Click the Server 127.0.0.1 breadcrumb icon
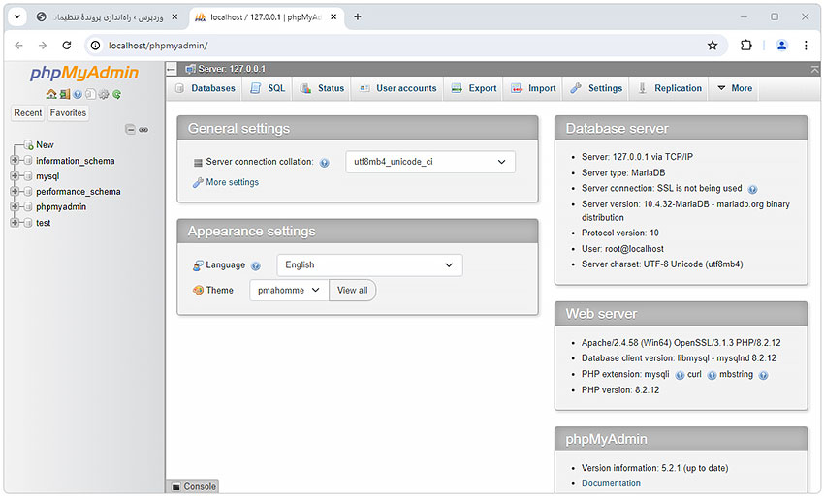824x497 pixels. coord(190,69)
